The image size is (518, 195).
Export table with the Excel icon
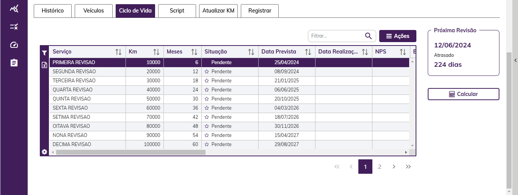pos(44,65)
